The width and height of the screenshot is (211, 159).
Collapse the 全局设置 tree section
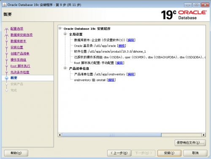pyautogui.click(x=65, y=34)
